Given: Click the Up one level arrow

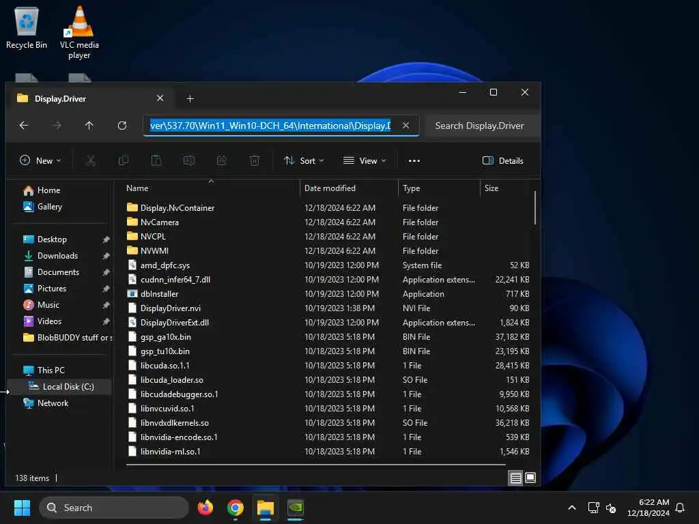Looking at the screenshot, I should click(x=89, y=126).
